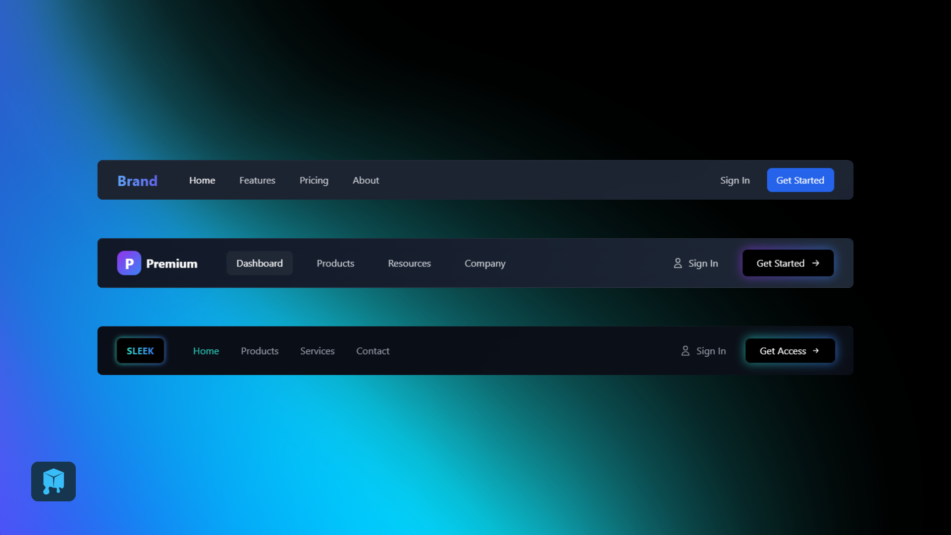This screenshot has width=951, height=535.
Task: Click the Contact nav item in SLEEK navbar
Action: (x=372, y=351)
